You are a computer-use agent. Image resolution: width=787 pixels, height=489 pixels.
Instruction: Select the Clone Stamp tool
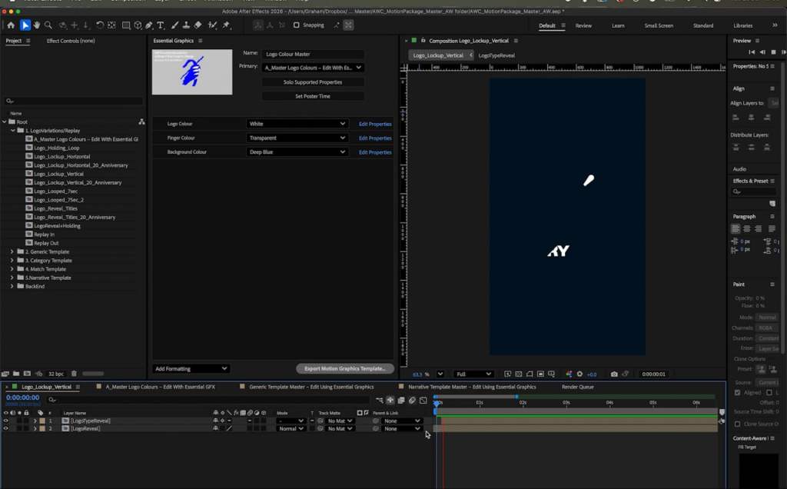pyautogui.click(x=186, y=25)
